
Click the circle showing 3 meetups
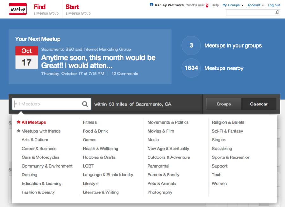191,45
